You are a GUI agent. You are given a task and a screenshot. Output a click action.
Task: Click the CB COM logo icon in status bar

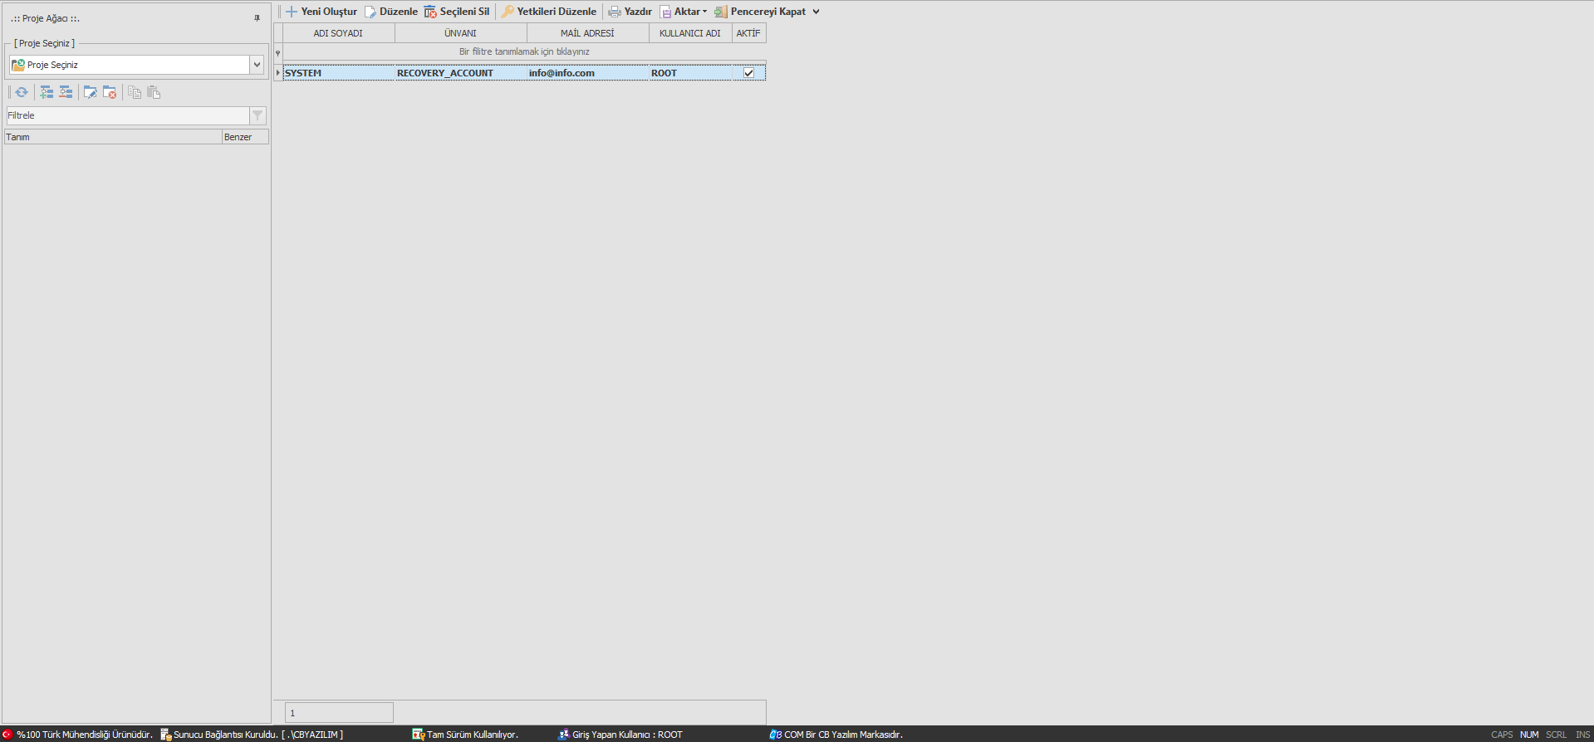tap(775, 735)
